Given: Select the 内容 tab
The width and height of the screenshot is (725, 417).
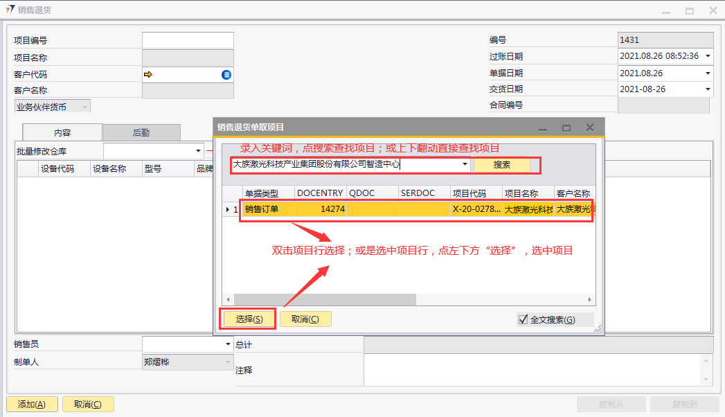Looking at the screenshot, I should pyautogui.click(x=62, y=132).
